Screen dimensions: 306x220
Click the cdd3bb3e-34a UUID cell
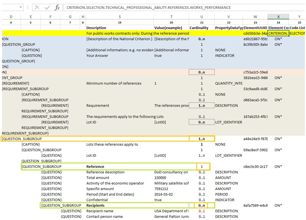255,33
